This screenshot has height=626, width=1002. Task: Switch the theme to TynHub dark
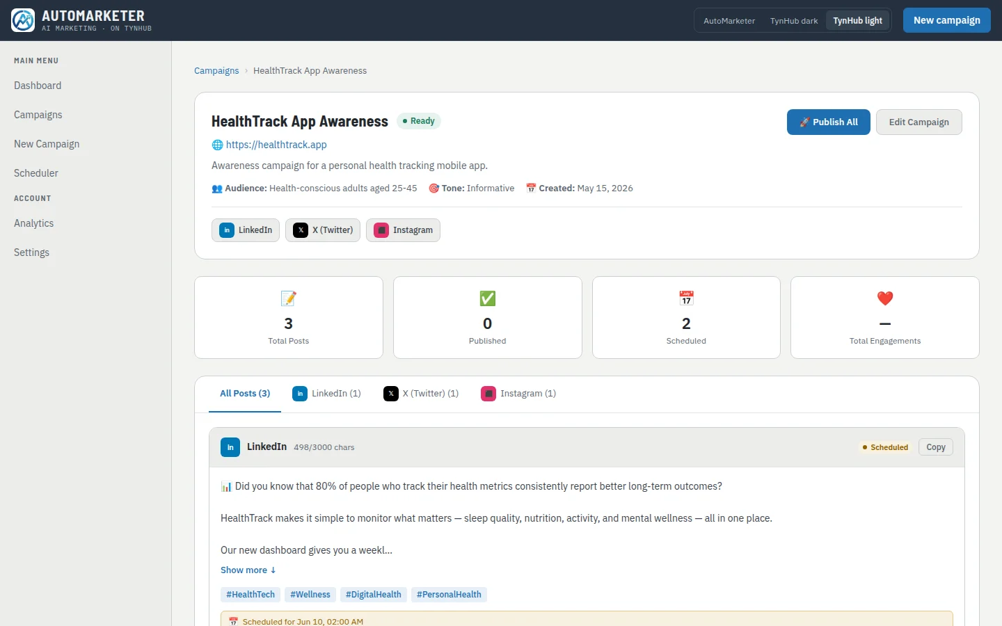(x=794, y=21)
